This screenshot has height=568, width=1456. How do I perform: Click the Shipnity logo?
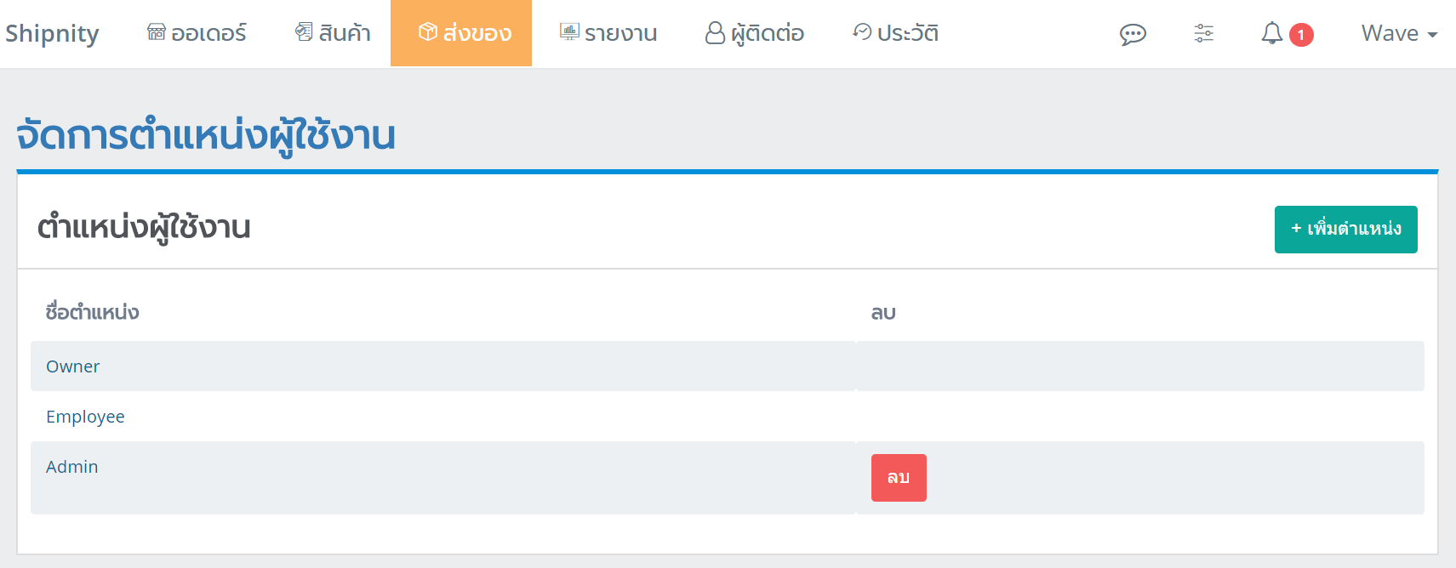coord(52,33)
